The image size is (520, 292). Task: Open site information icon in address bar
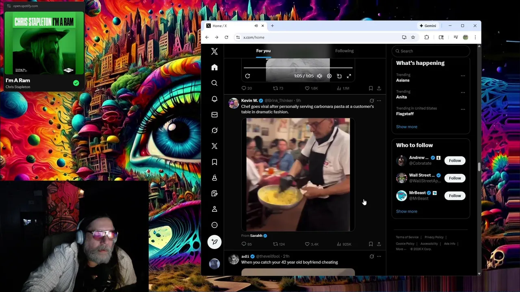pyautogui.click(x=238, y=37)
